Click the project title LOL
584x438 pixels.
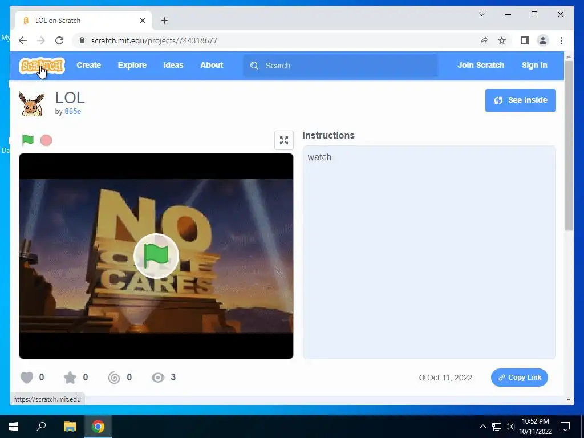coord(70,98)
